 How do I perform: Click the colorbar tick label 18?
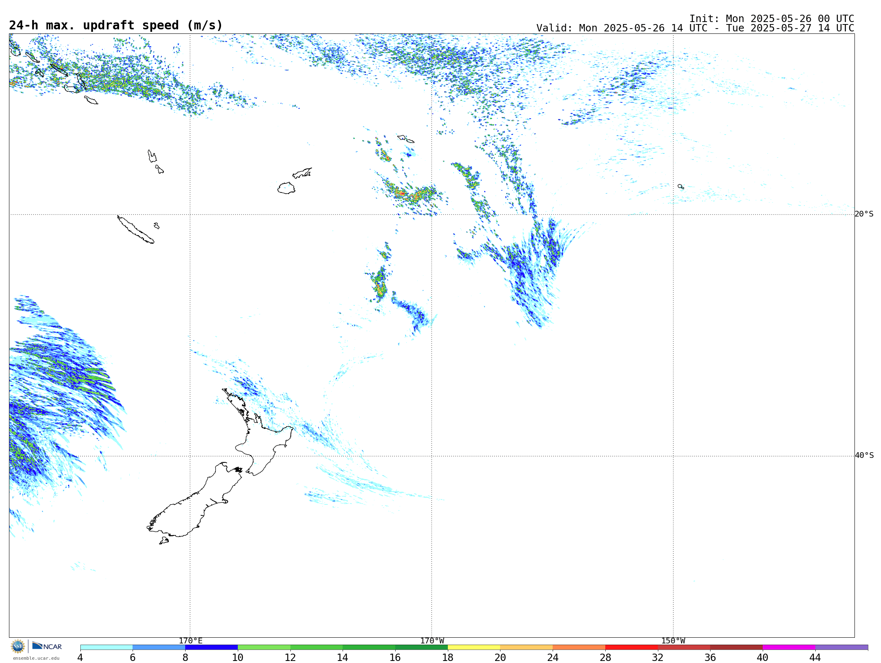(448, 657)
